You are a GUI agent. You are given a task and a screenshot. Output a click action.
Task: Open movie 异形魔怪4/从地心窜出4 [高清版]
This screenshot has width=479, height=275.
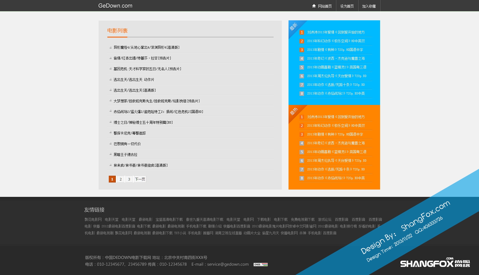pyautogui.click(x=147, y=48)
